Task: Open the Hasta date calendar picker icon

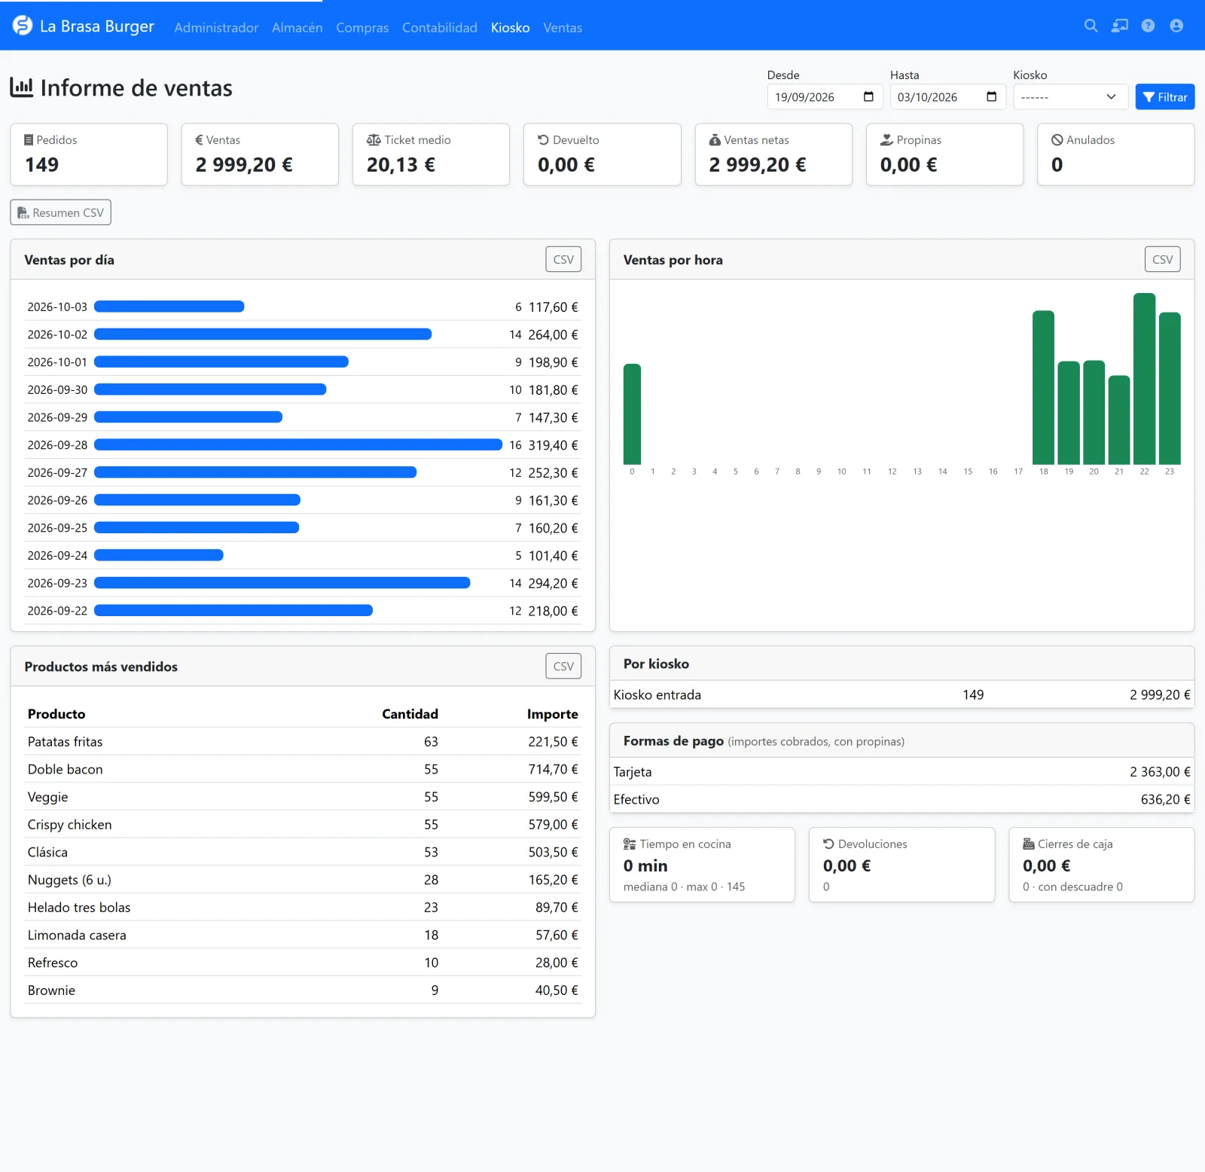Action: point(991,96)
